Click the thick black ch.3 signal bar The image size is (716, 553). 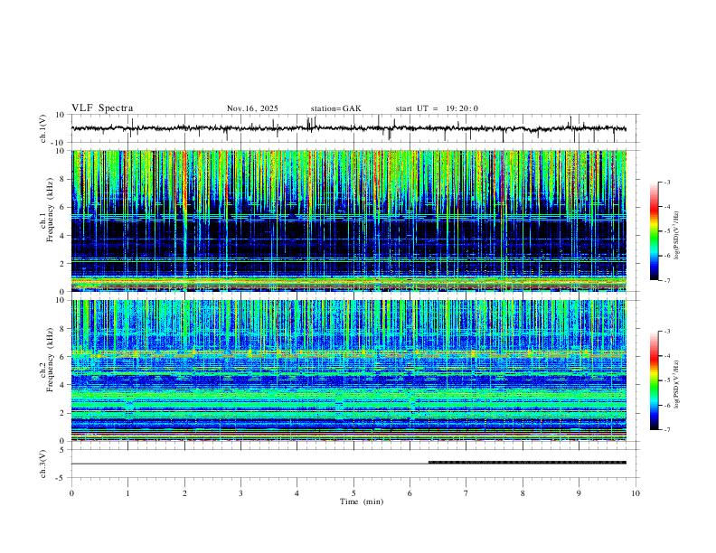coord(527,463)
